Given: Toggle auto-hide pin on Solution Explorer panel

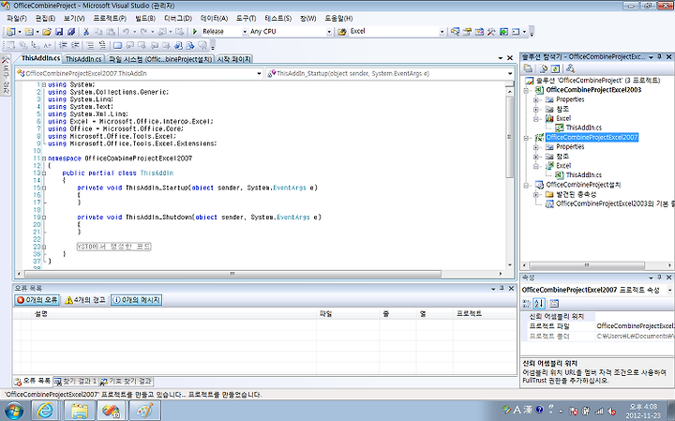Looking at the screenshot, I should (x=660, y=57).
